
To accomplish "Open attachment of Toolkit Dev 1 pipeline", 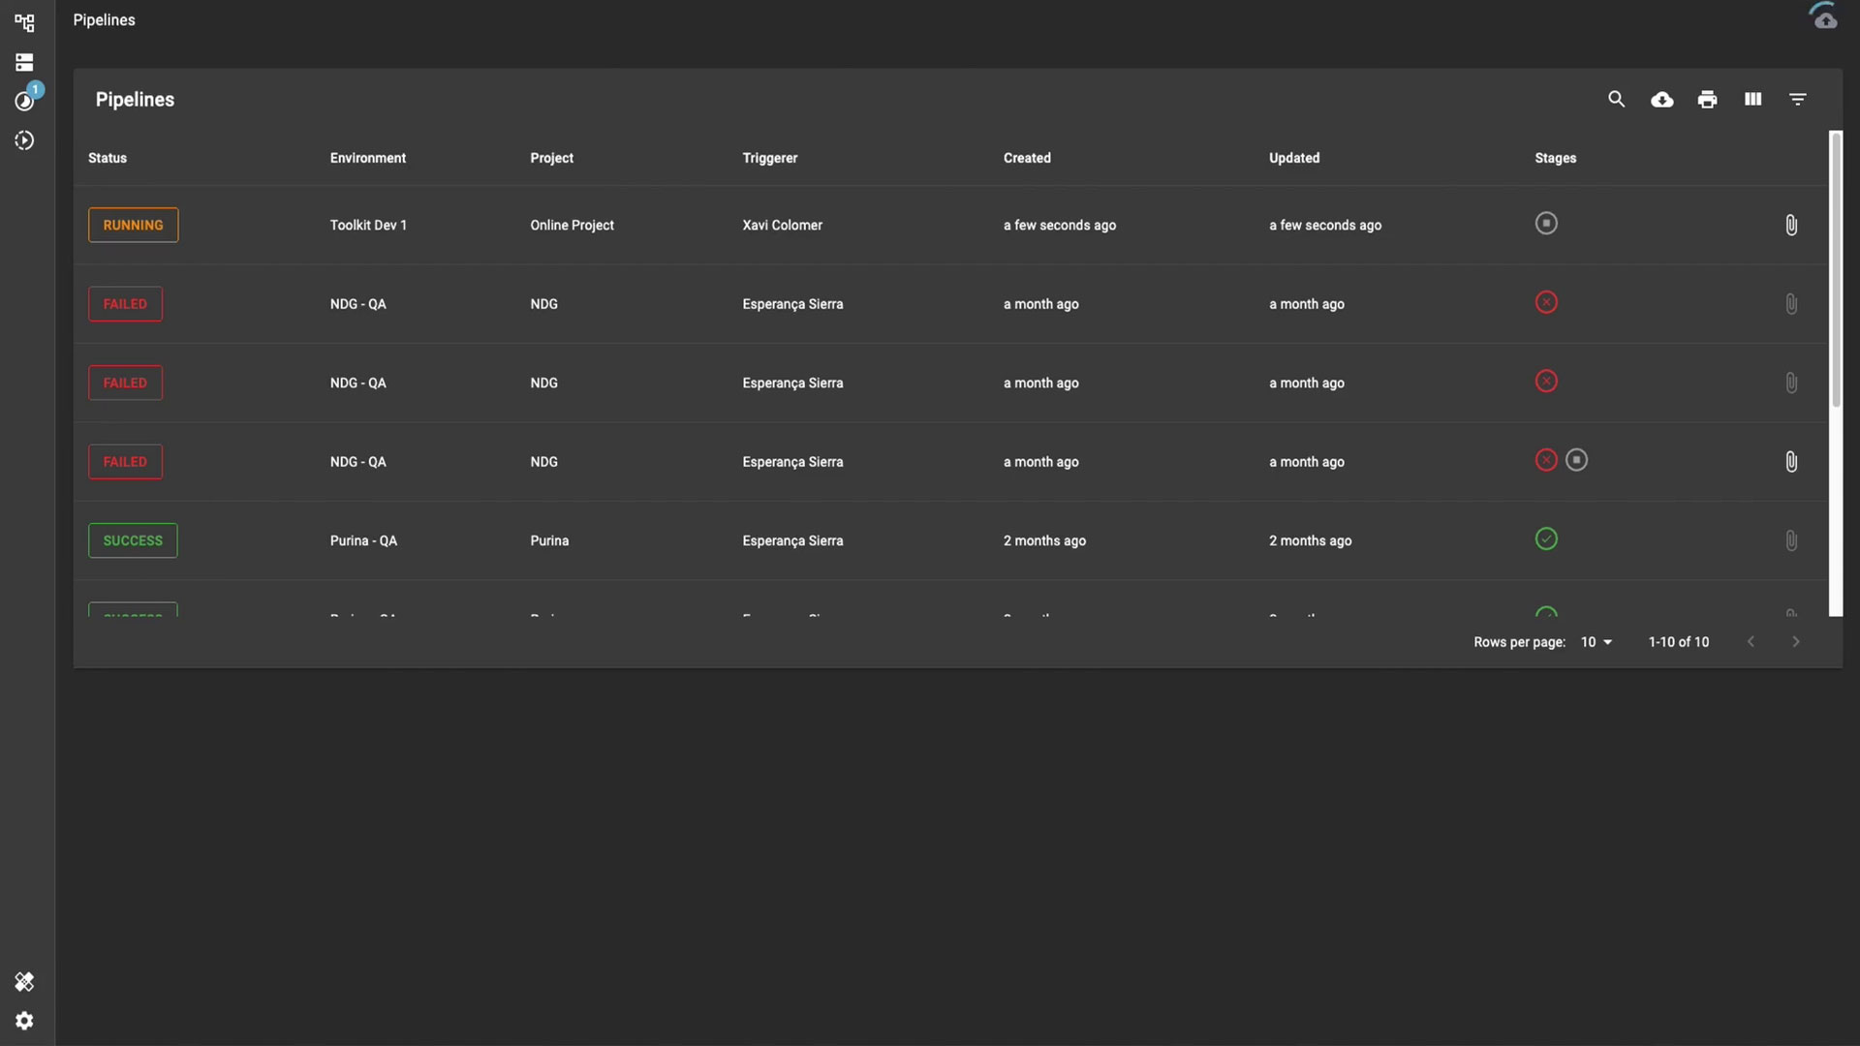I will tap(1791, 225).
